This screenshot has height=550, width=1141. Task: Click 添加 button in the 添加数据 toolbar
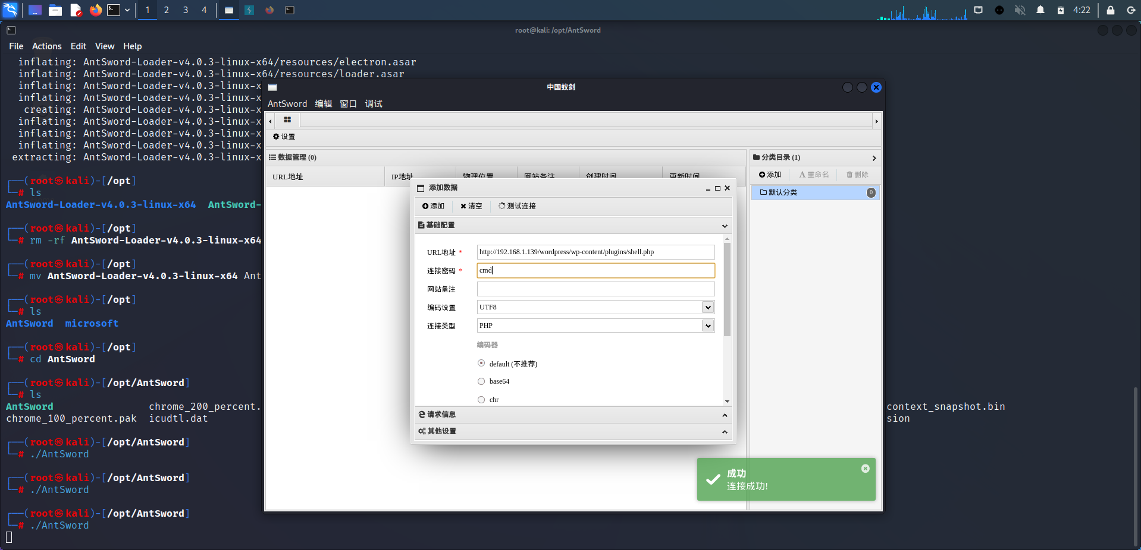(x=433, y=206)
